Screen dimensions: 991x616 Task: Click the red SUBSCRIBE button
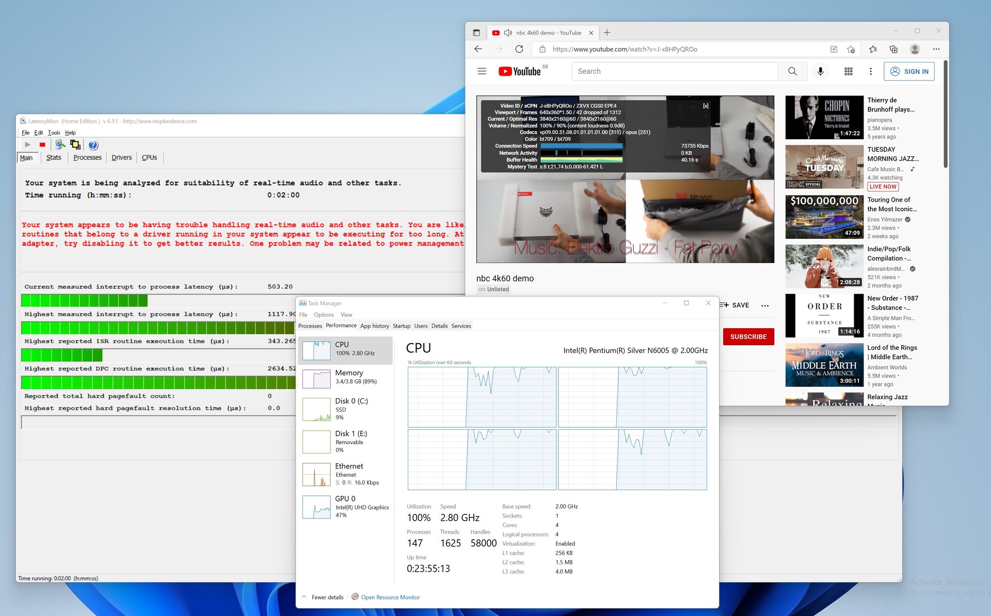point(748,336)
